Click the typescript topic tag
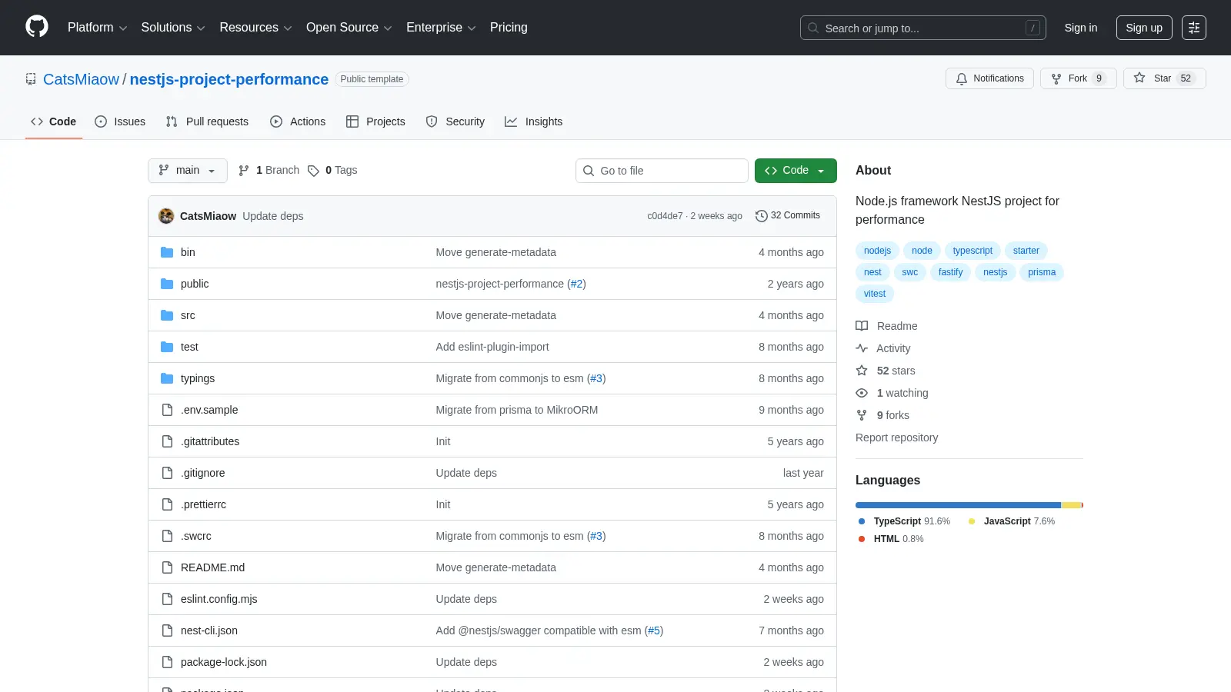This screenshot has width=1231, height=692. (x=972, y=251)
